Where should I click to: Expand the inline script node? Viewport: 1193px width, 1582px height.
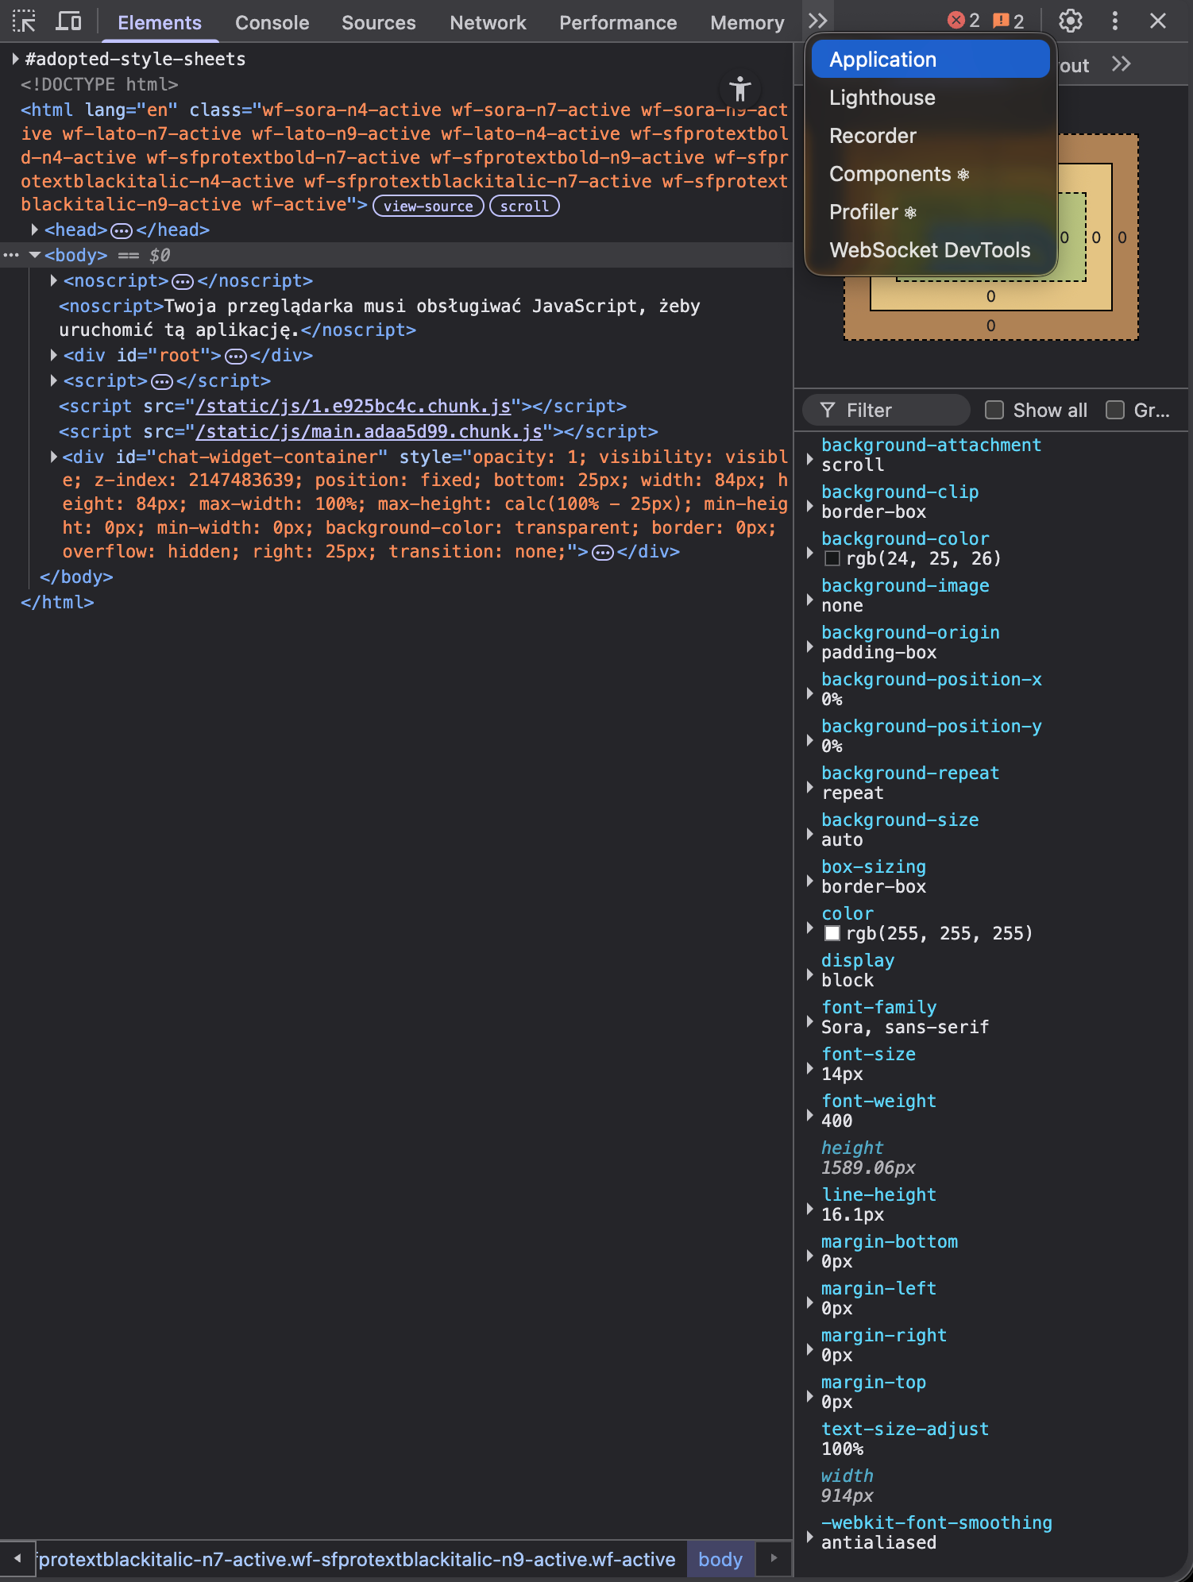tap(53, 381)
